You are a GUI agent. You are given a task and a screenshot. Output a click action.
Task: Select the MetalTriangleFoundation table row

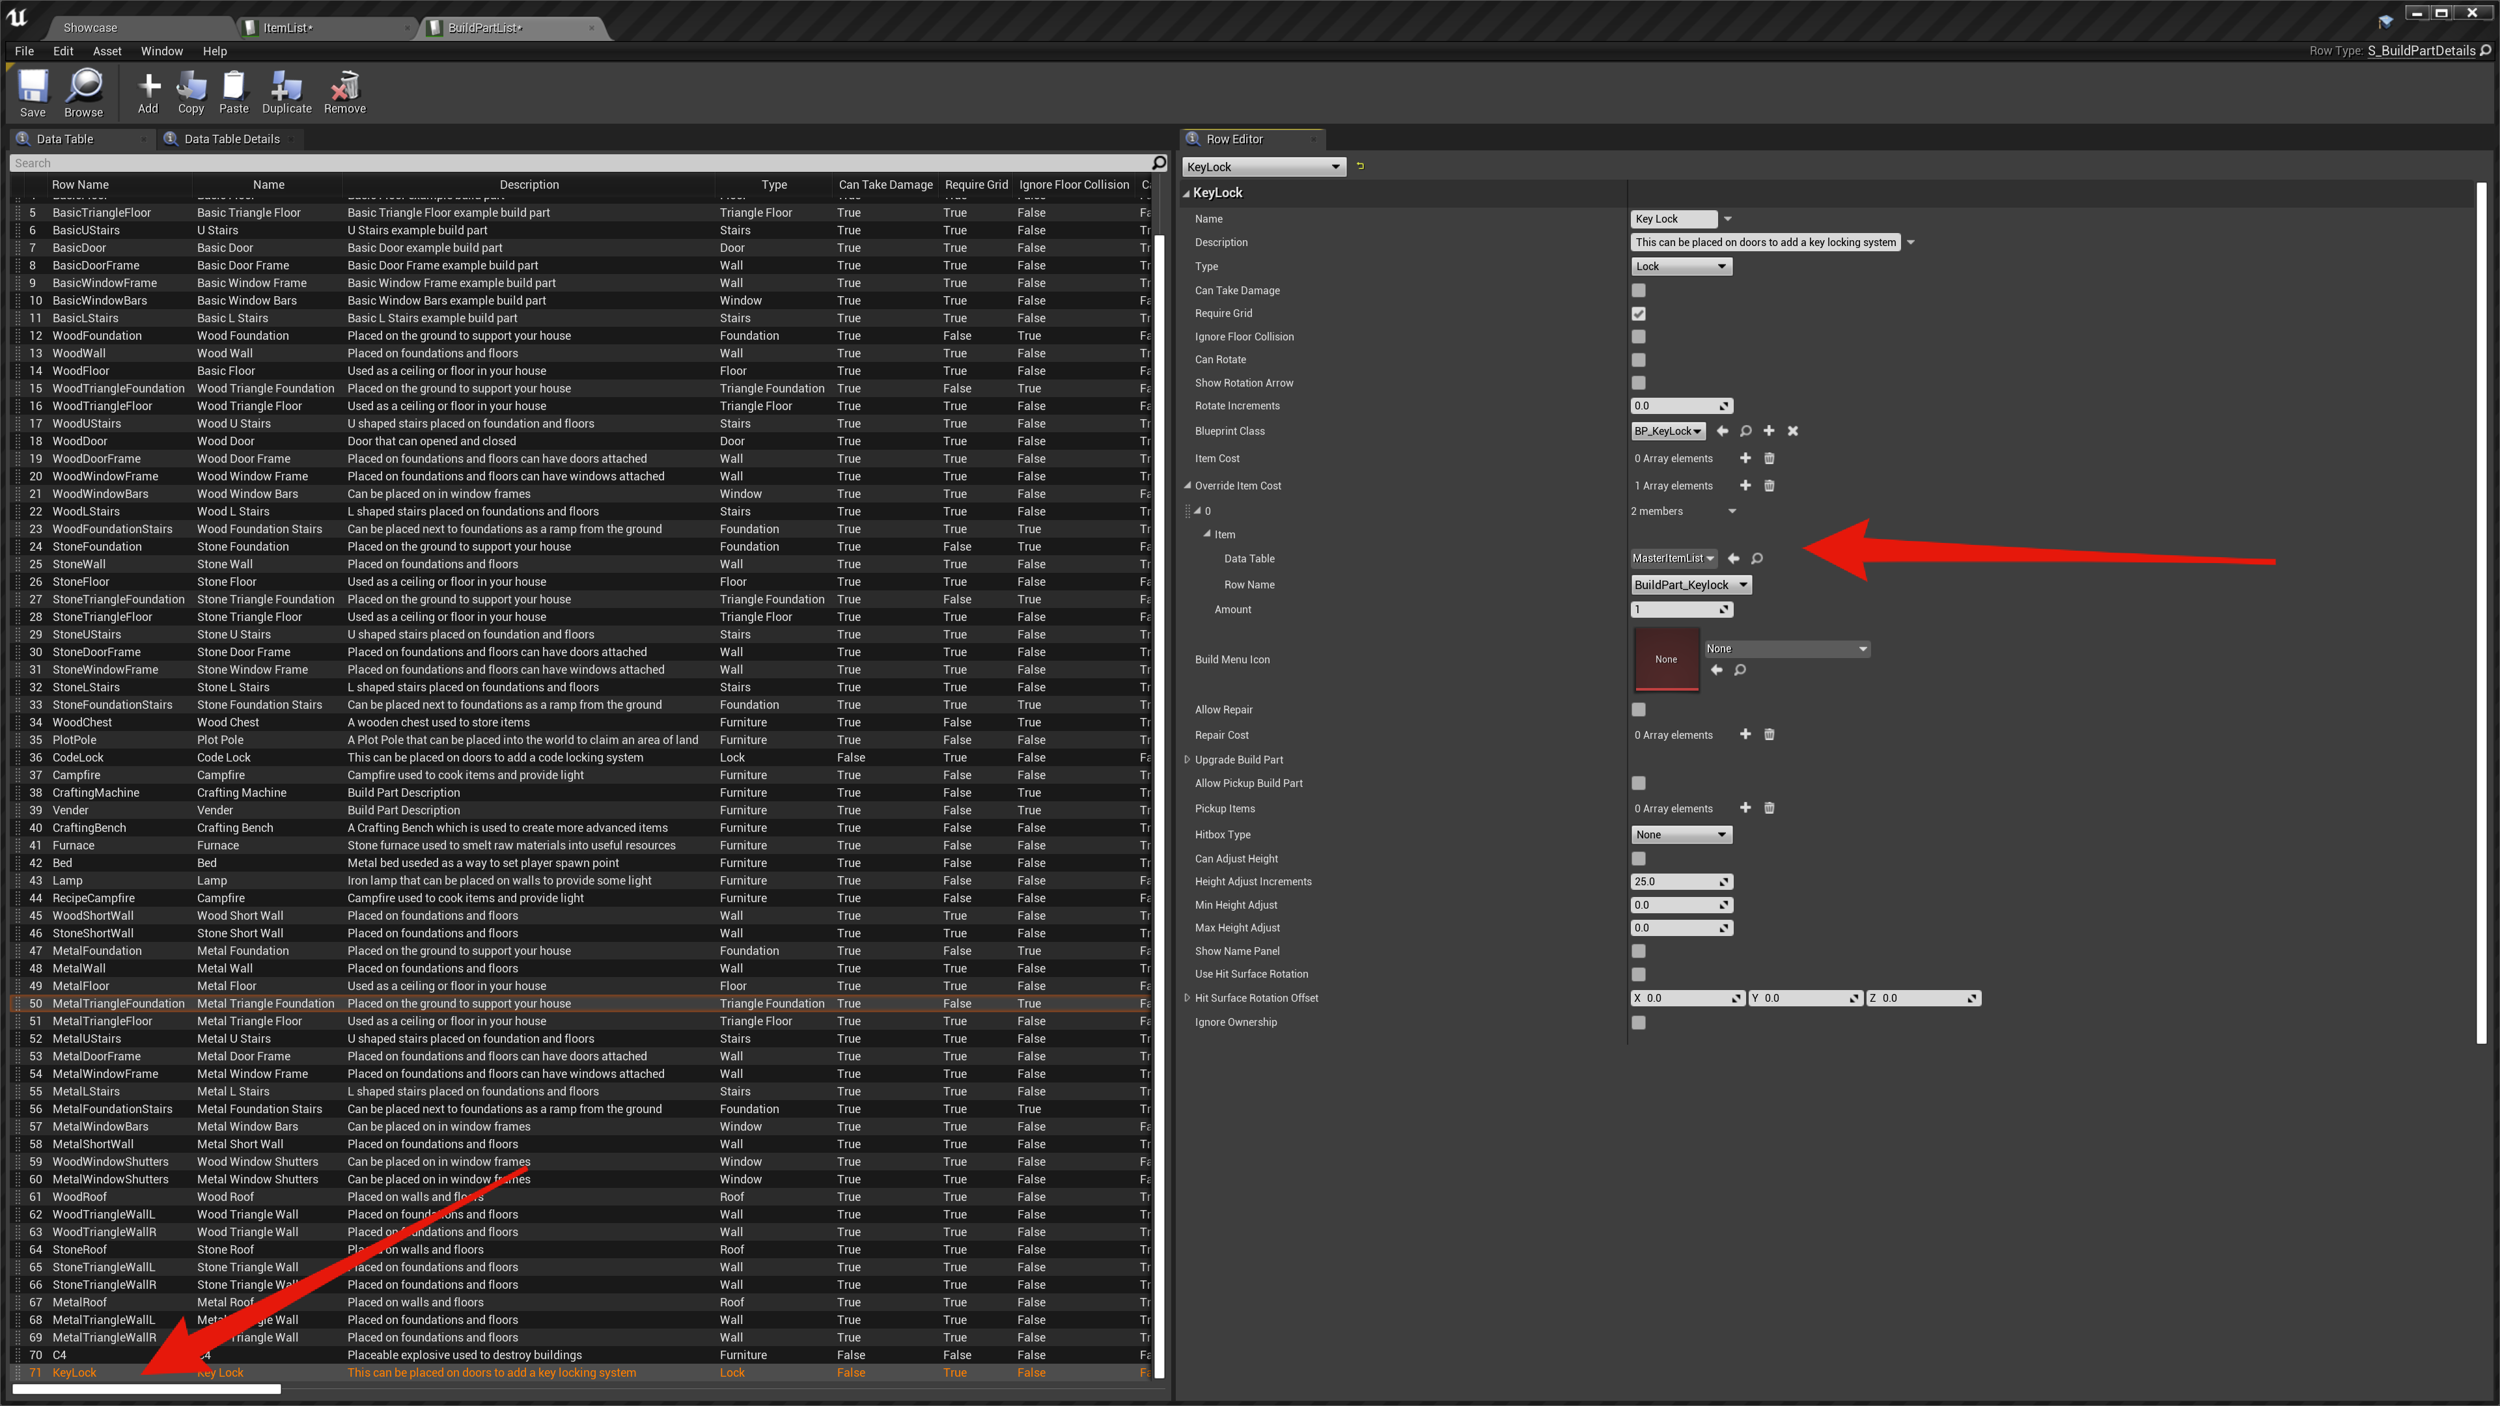tap(118, 1003)
